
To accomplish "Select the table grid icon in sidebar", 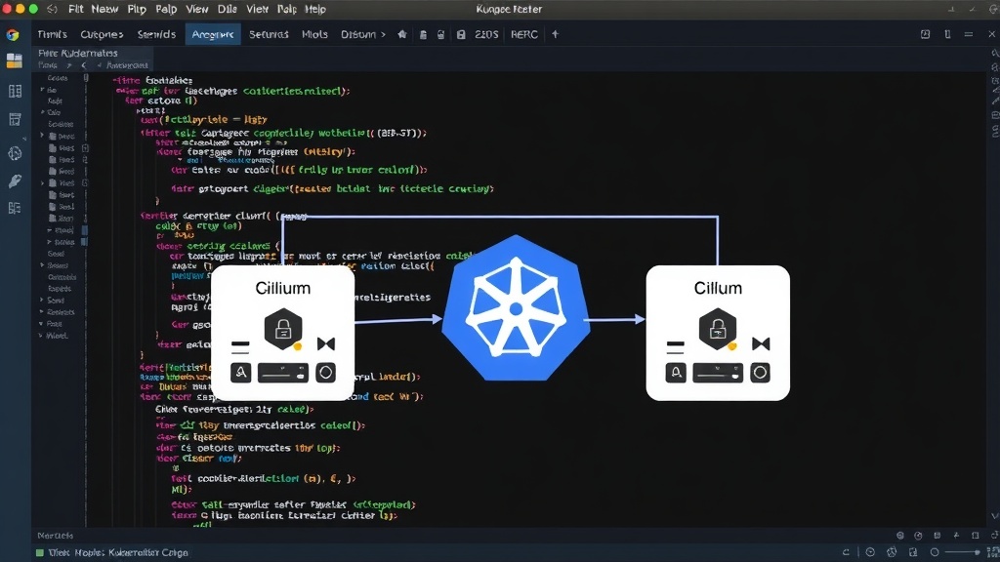I will [x=15, y=91].
